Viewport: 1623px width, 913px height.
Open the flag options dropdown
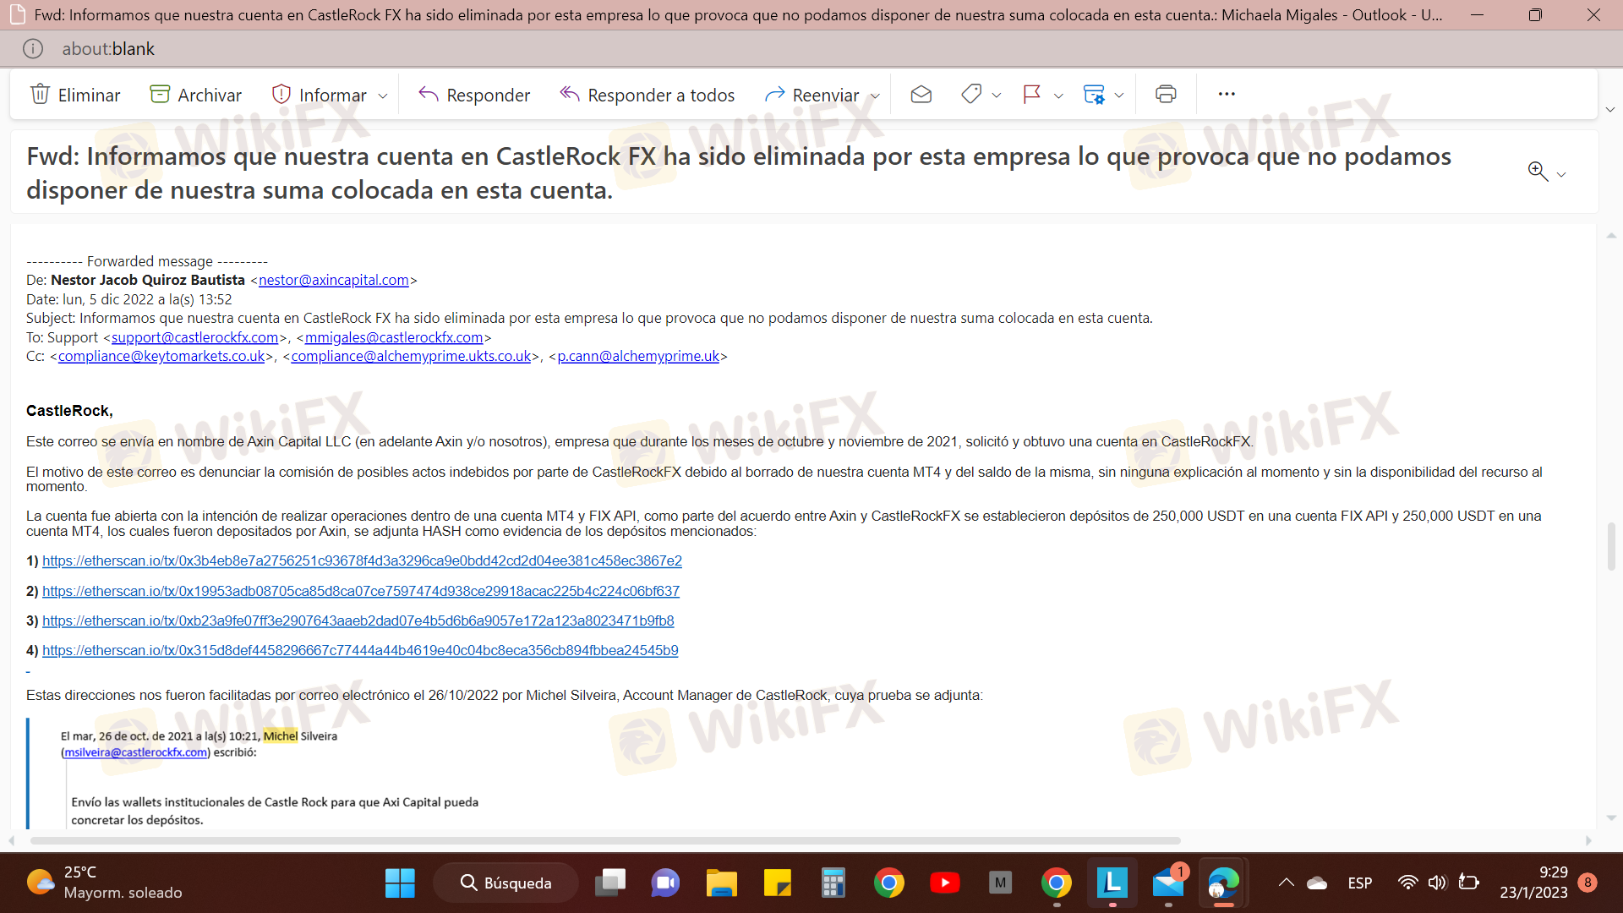point(1058,96)
